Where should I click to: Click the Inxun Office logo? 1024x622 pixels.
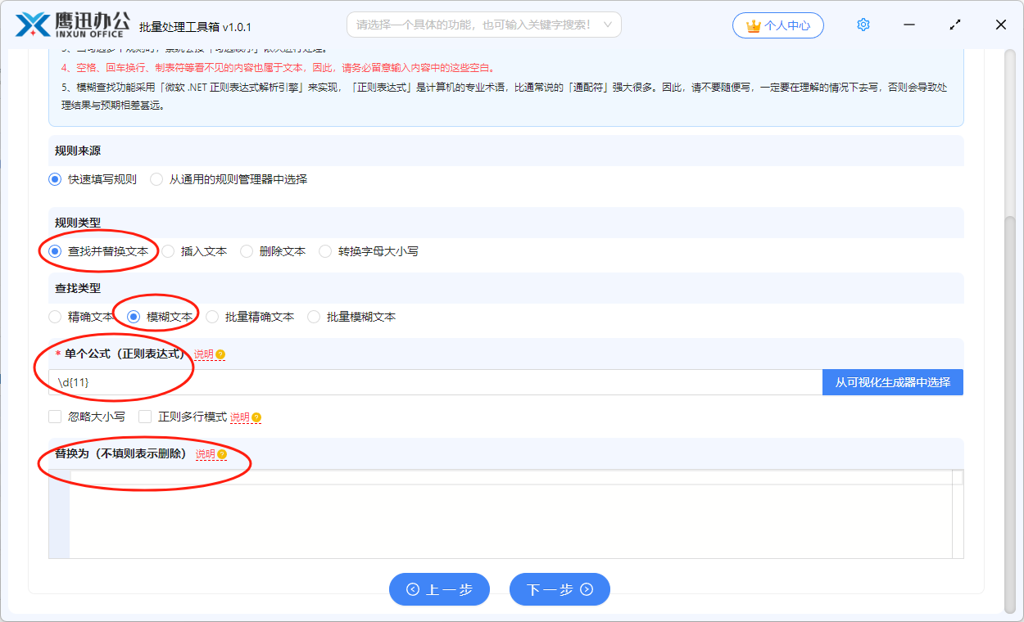click(72, 25)
